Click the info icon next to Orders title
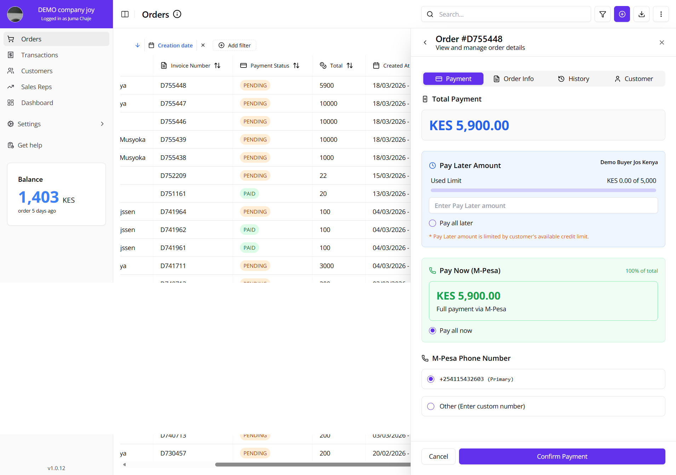Screen dimensions: 676x475 tap(177, 14)
